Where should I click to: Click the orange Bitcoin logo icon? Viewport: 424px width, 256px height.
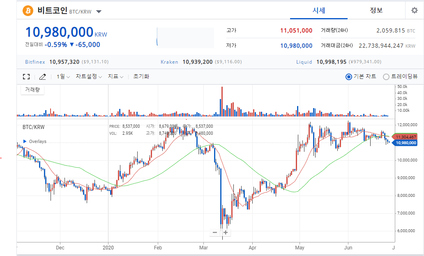tap(28, 11)
